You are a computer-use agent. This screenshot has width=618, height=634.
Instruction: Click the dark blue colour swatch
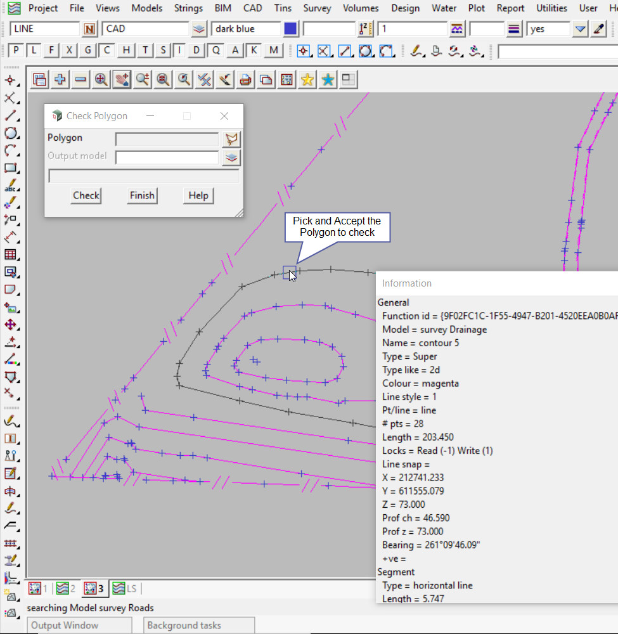pos(290,29)
